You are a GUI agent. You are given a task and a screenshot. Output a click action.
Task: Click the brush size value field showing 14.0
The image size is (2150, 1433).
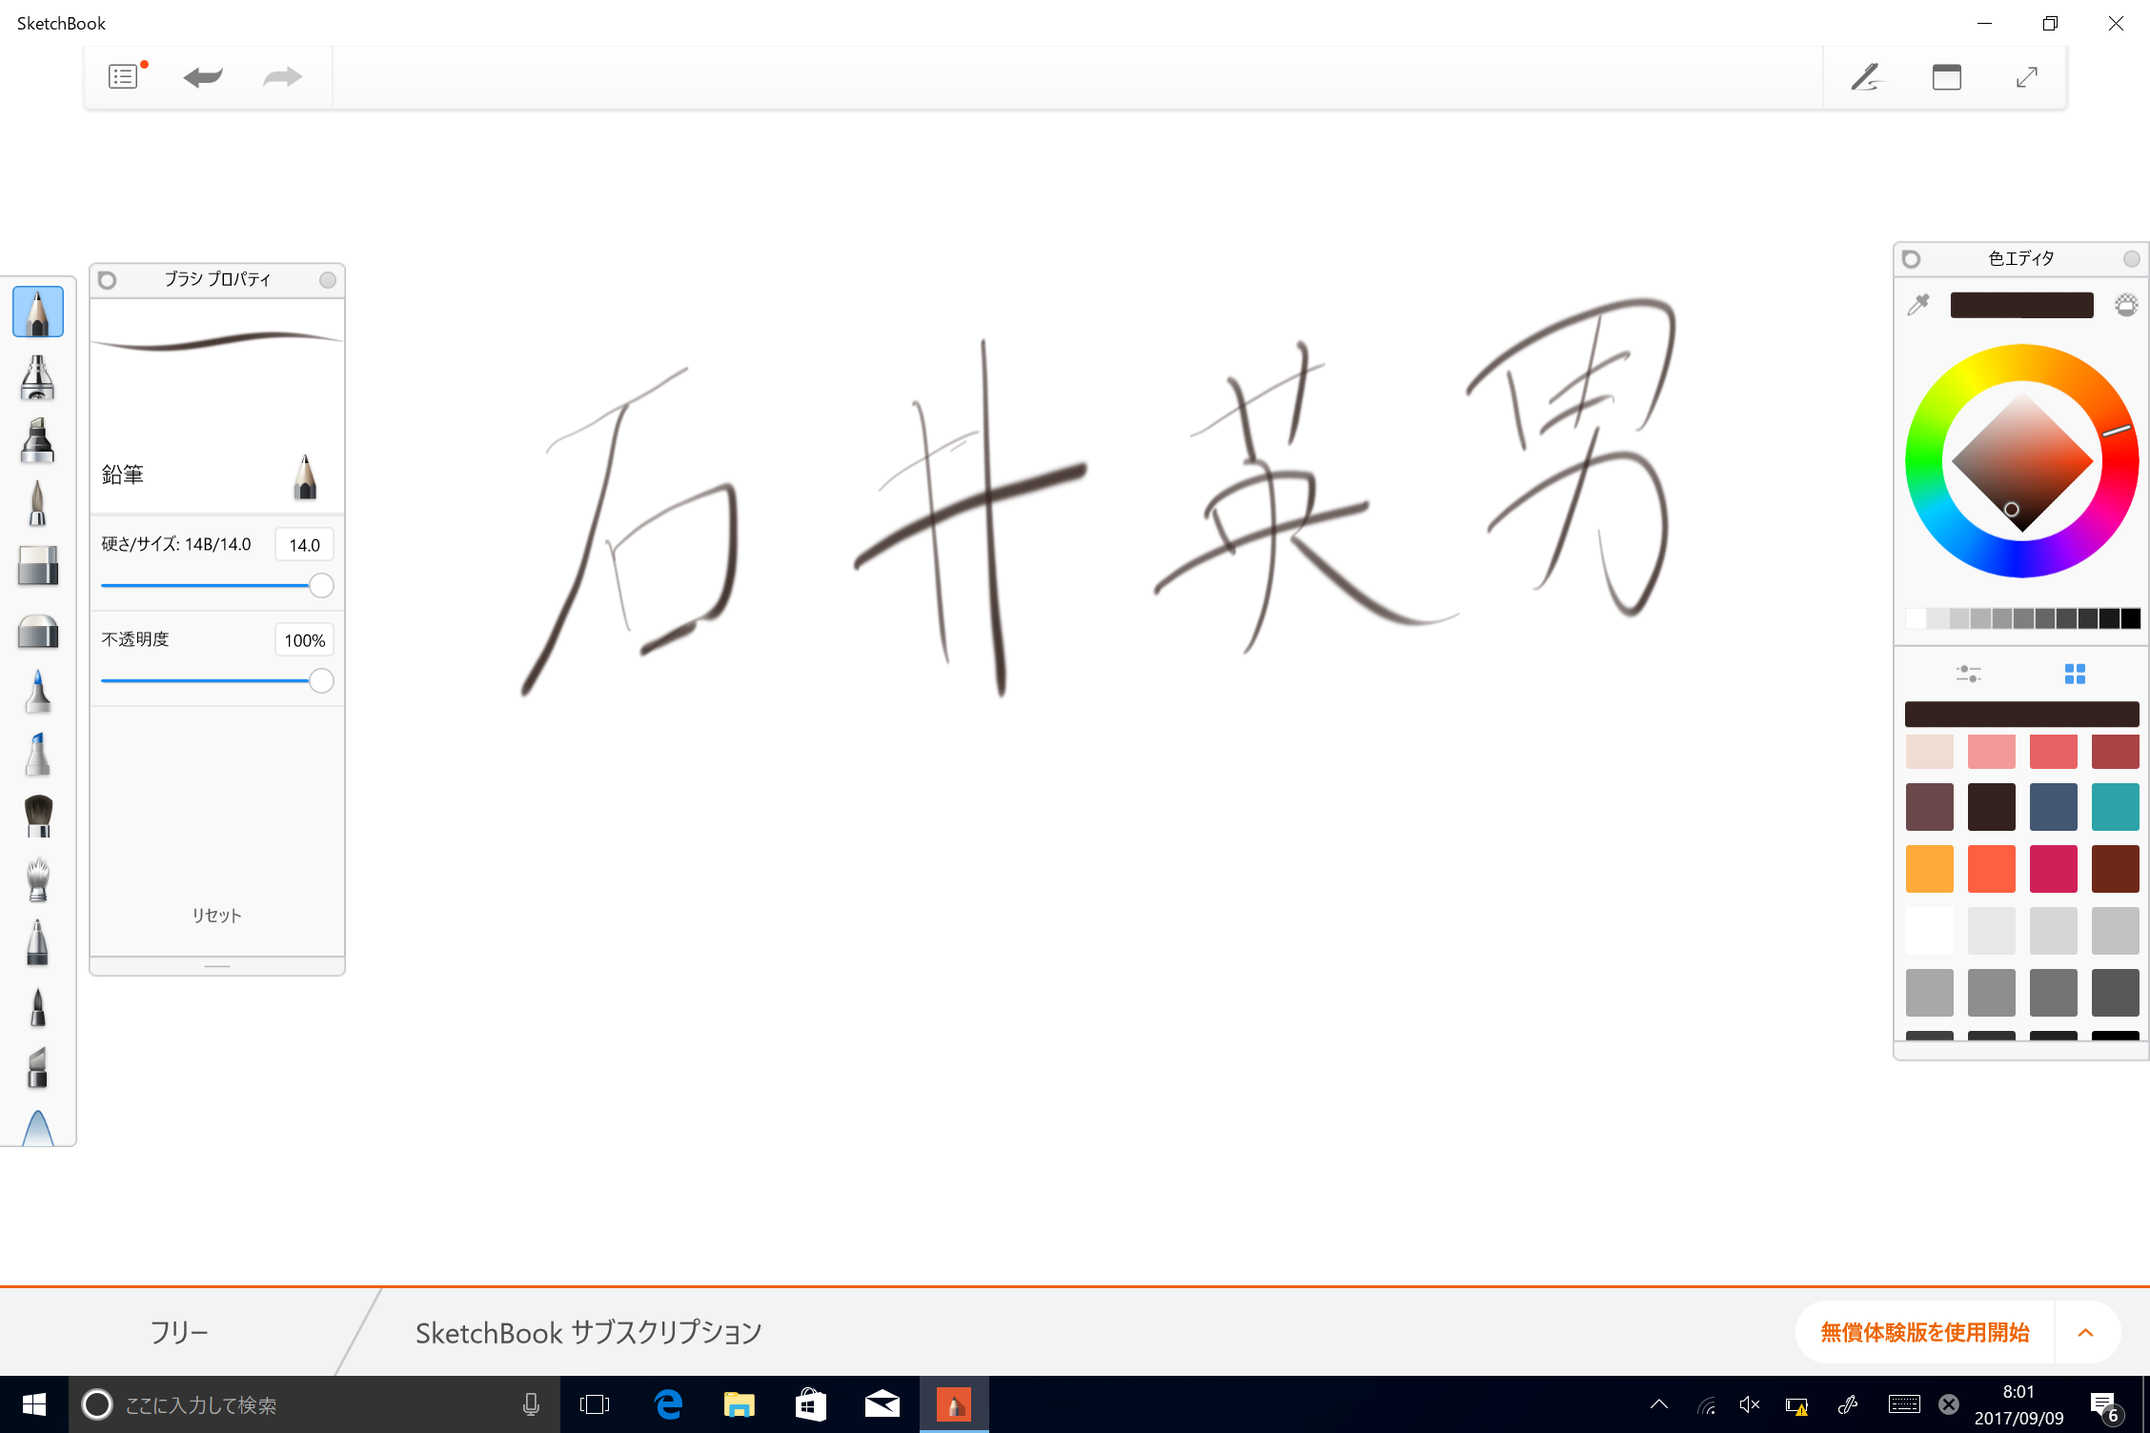tap(303, 544)
